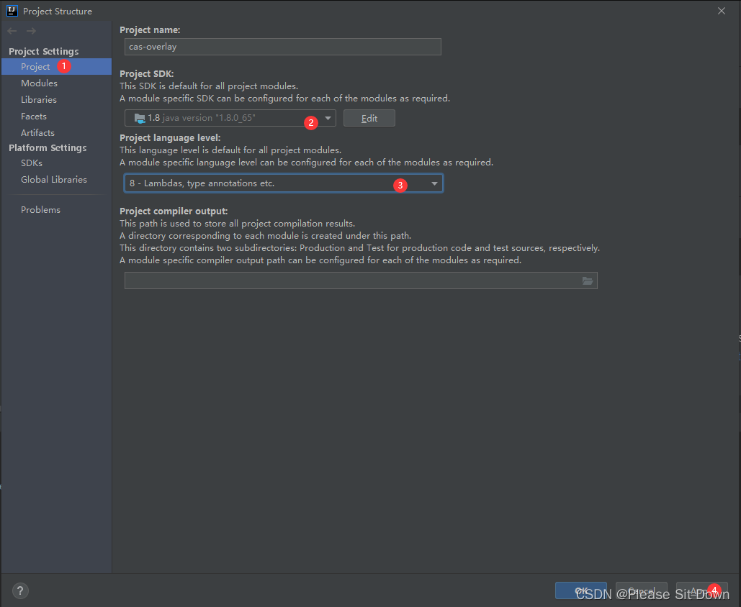This screenshot has height=607, width=741.
Task: Click the OK button
Action: (x=581, y=591)
